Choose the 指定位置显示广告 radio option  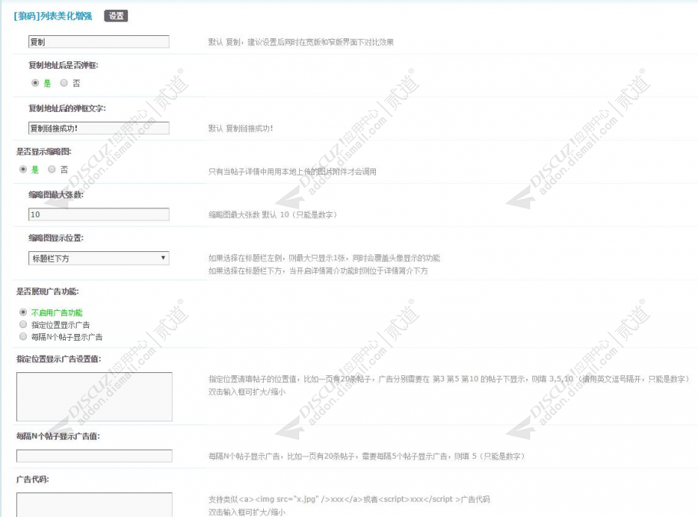[23, 325]
